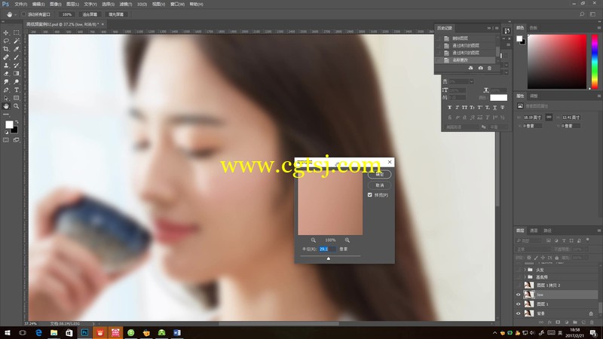Delete layer trash icon in Layers panel
603x339 pixels.
click(x=592, y=322)
